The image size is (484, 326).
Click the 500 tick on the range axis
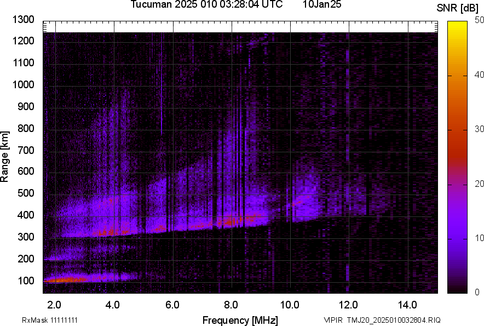(26, 193)
